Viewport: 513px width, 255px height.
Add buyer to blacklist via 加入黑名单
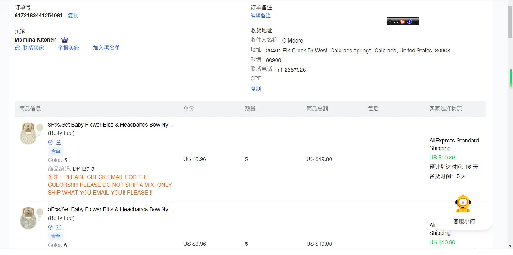point(106,48)
